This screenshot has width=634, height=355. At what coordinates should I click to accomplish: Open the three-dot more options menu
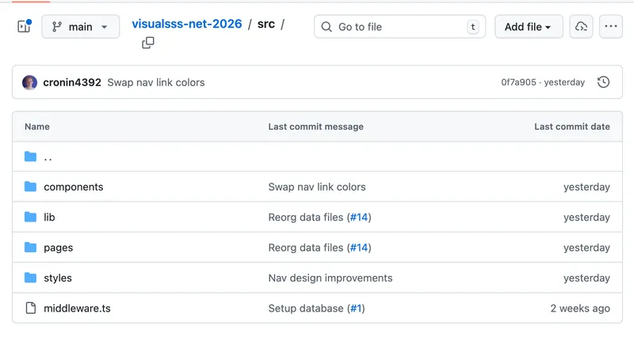pos(610,27)
